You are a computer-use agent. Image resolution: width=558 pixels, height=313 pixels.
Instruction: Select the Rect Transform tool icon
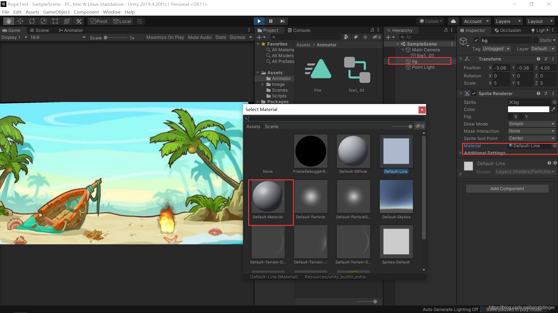point(56,21)
